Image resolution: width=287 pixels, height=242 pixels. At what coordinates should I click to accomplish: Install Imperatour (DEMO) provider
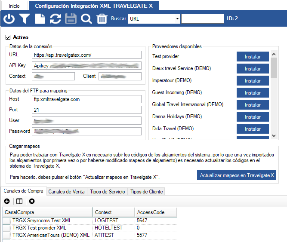253,81
